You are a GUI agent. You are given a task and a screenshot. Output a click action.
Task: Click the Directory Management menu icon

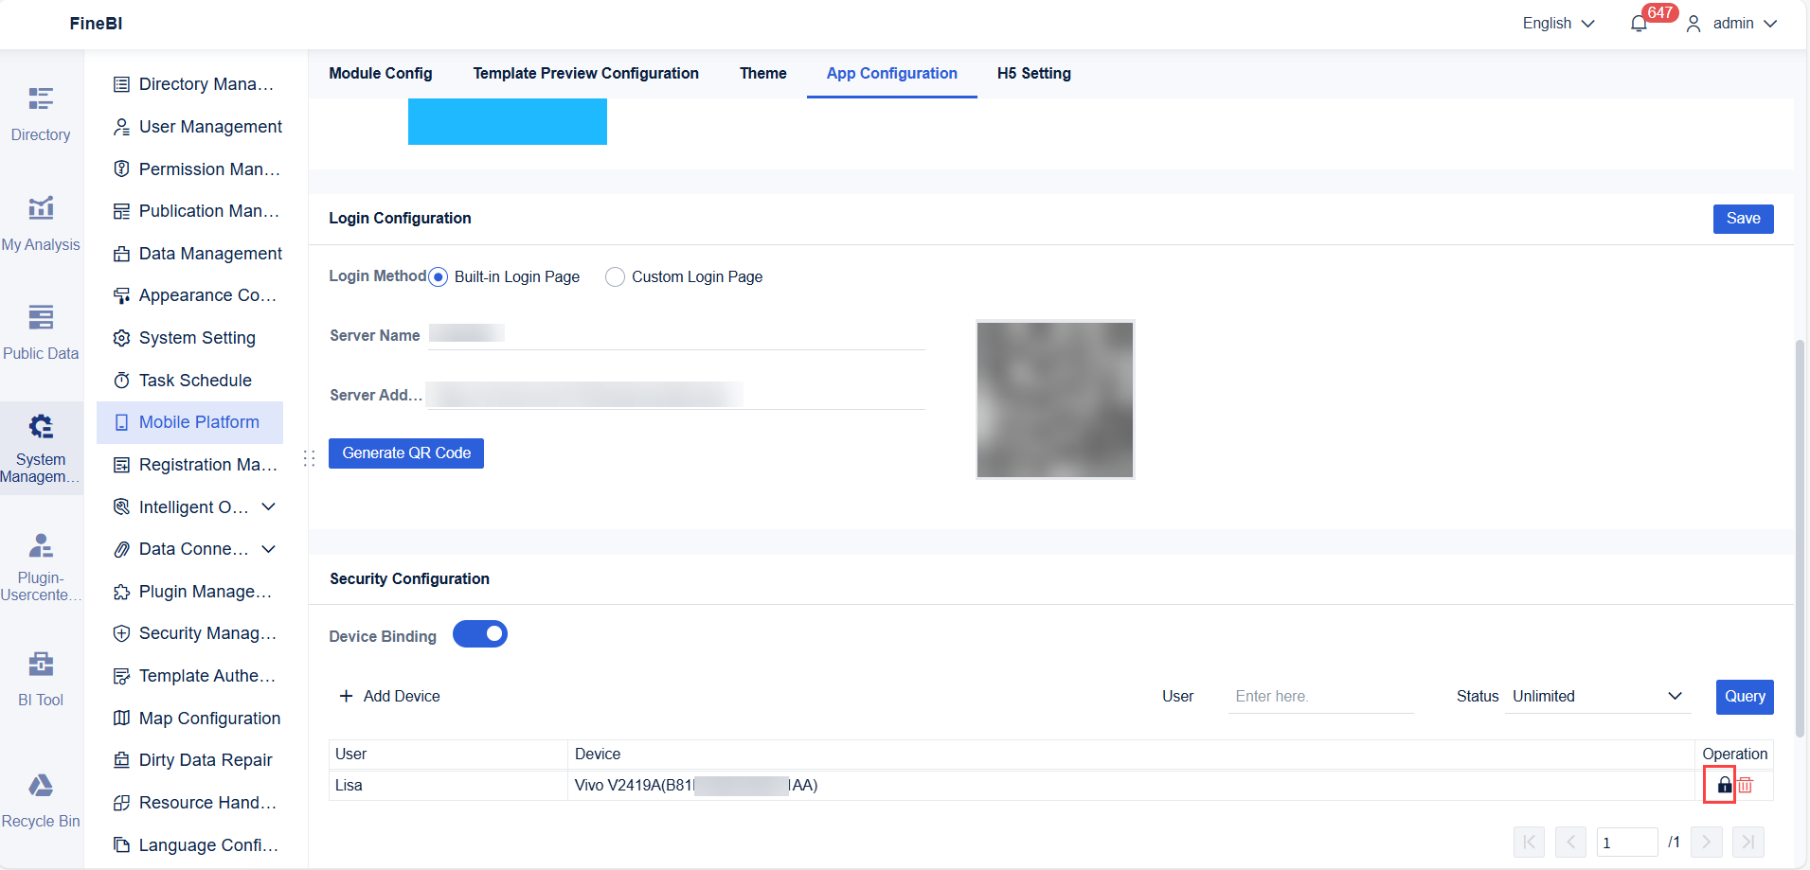click(x=121, y=84)
